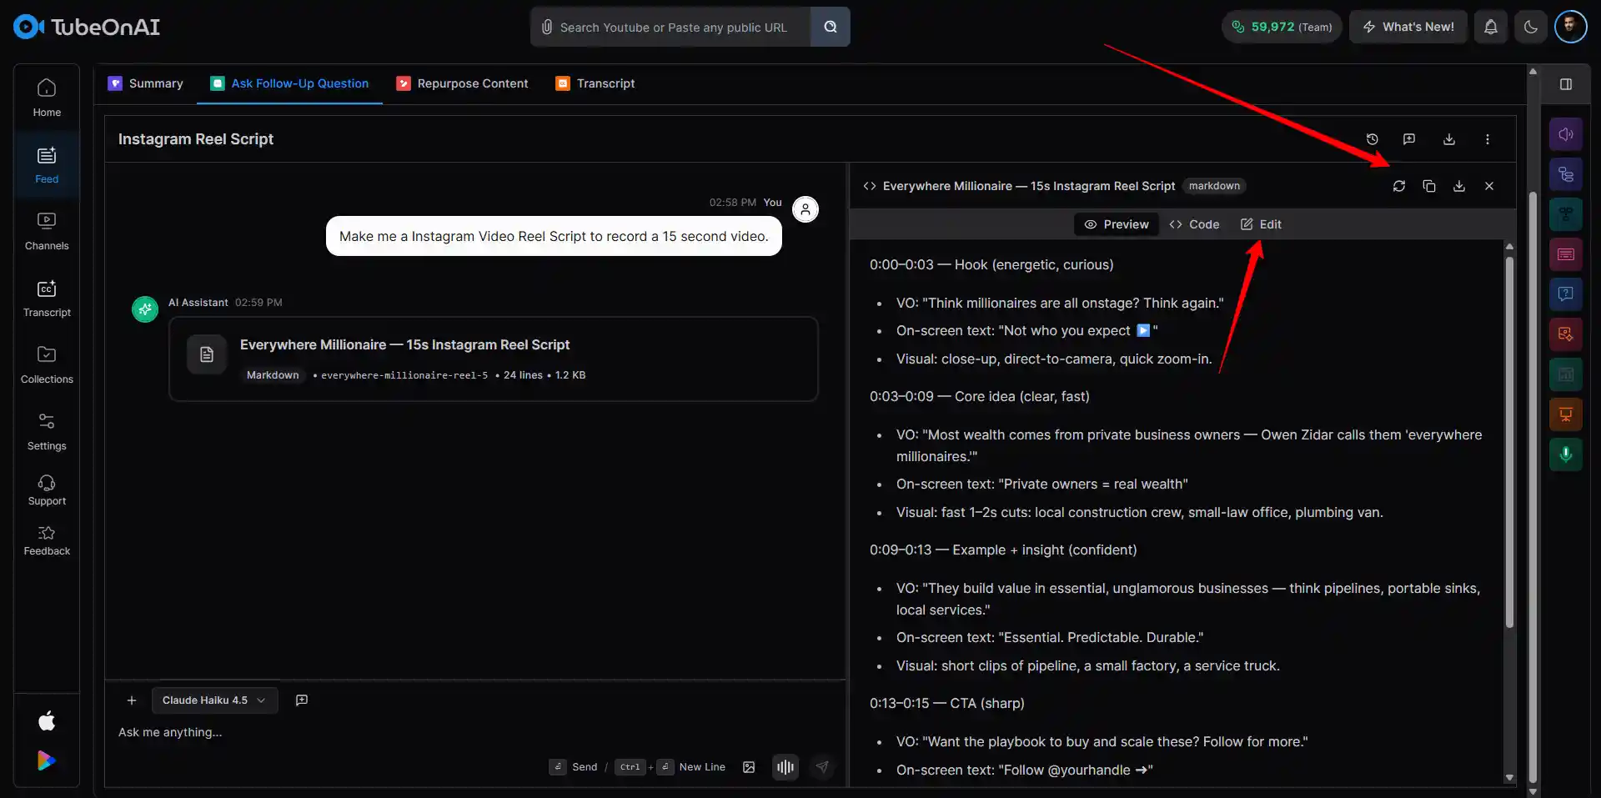
Task: Click the pink list-card tool icon
Action: pos(1566,254)
